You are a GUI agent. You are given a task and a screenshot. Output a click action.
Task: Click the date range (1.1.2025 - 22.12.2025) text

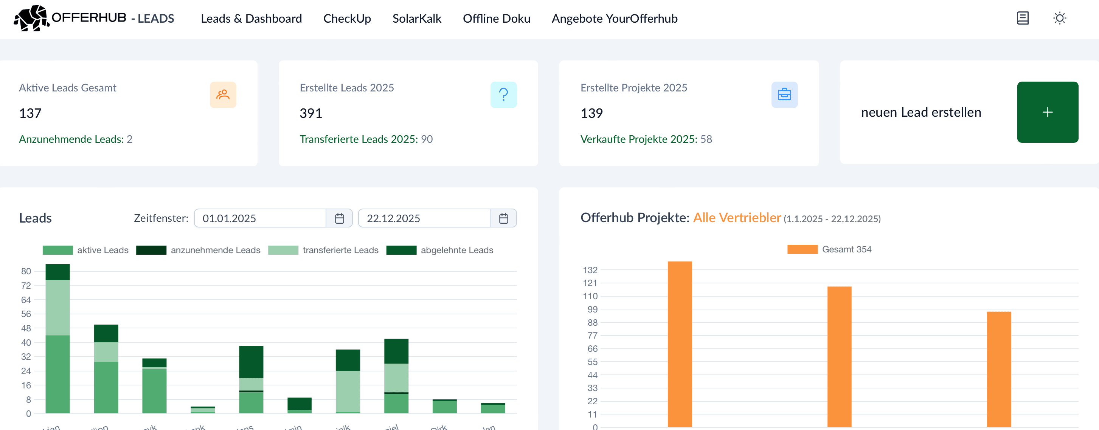tap(832, 219)
